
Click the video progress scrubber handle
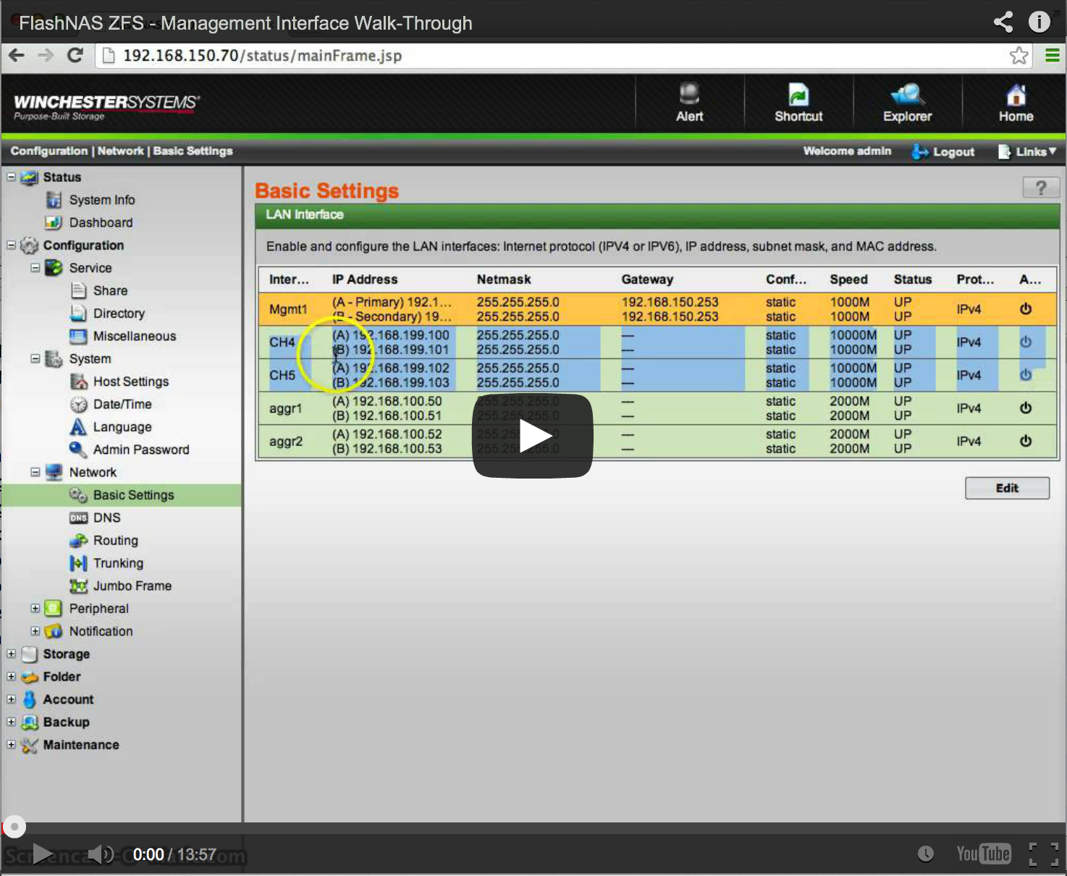[x=14, y=826]
